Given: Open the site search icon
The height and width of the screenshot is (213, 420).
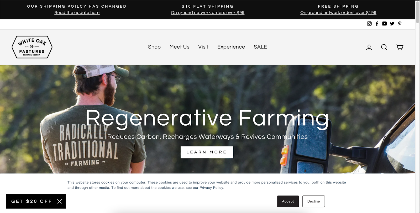Looking at the screenshot, I should tap(384, 47).
